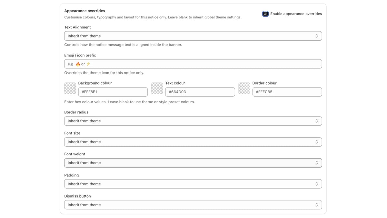Open the Font weight select menu
Screen dimensions: 387x218
pos(193,163)
